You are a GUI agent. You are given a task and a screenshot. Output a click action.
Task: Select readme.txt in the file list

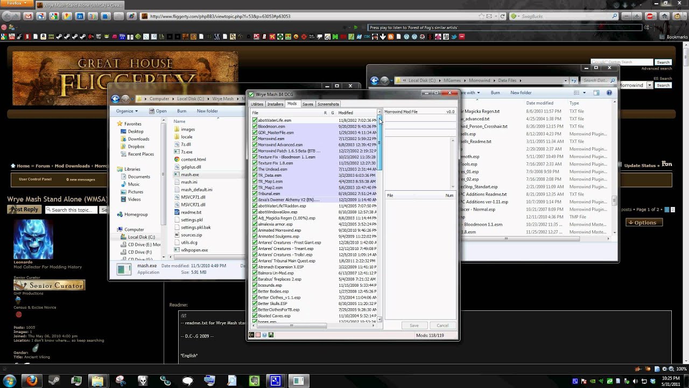pyautogui.click(x=191, y=212)
